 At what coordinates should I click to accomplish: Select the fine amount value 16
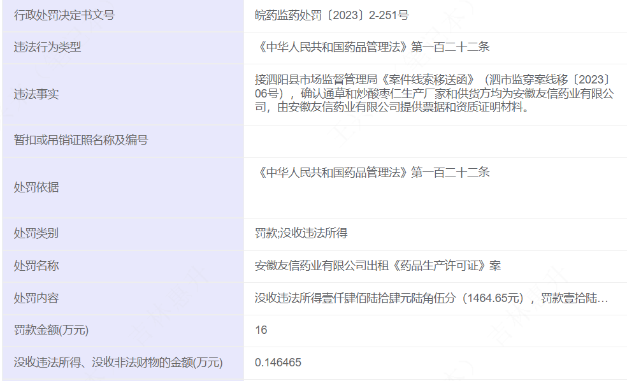point(261,330)
